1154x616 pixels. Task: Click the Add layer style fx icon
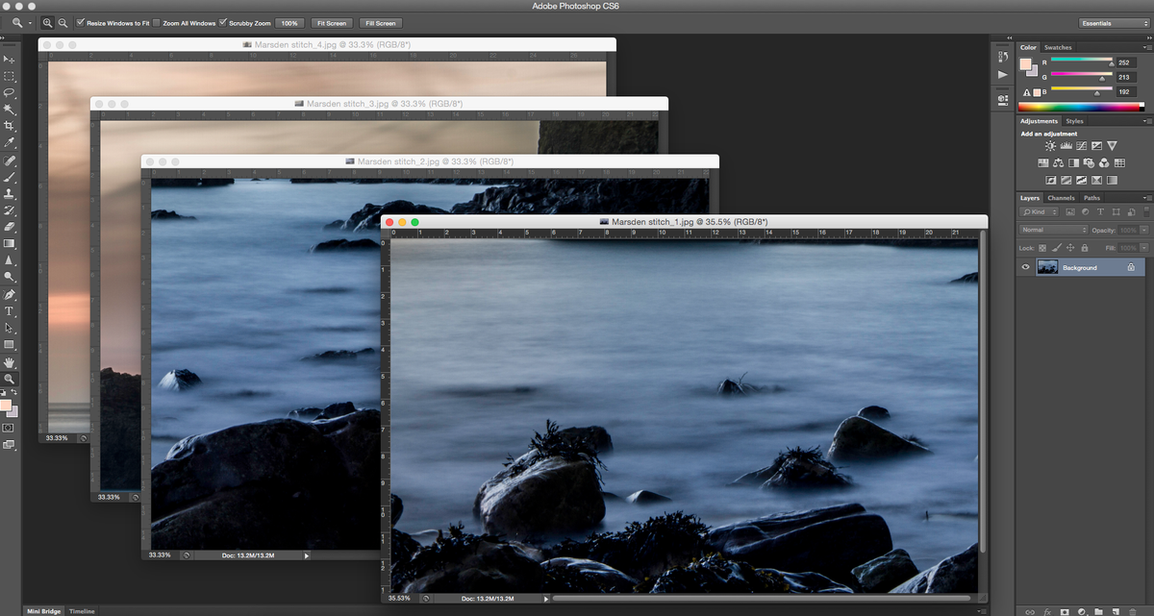click(1046, 611)
